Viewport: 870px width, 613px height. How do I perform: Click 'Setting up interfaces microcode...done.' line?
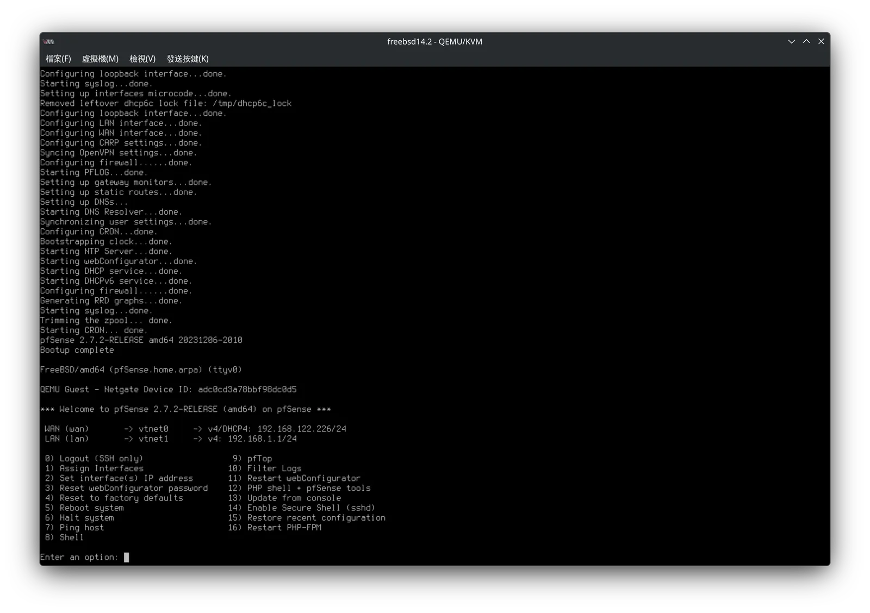coord(136,93)
